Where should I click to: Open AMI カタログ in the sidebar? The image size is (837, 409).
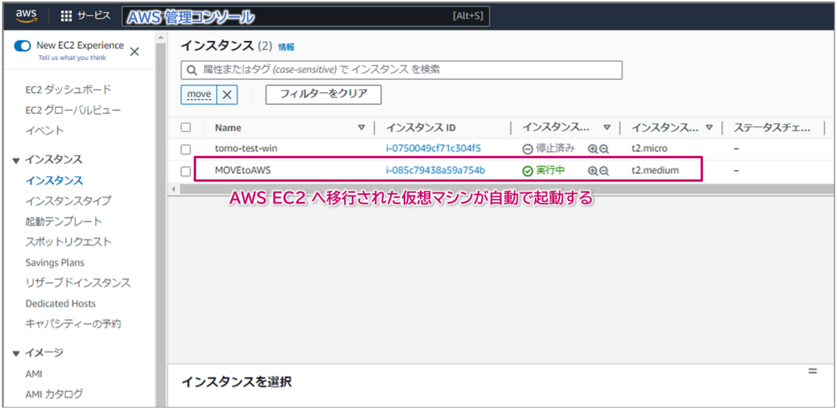[54, 394]
